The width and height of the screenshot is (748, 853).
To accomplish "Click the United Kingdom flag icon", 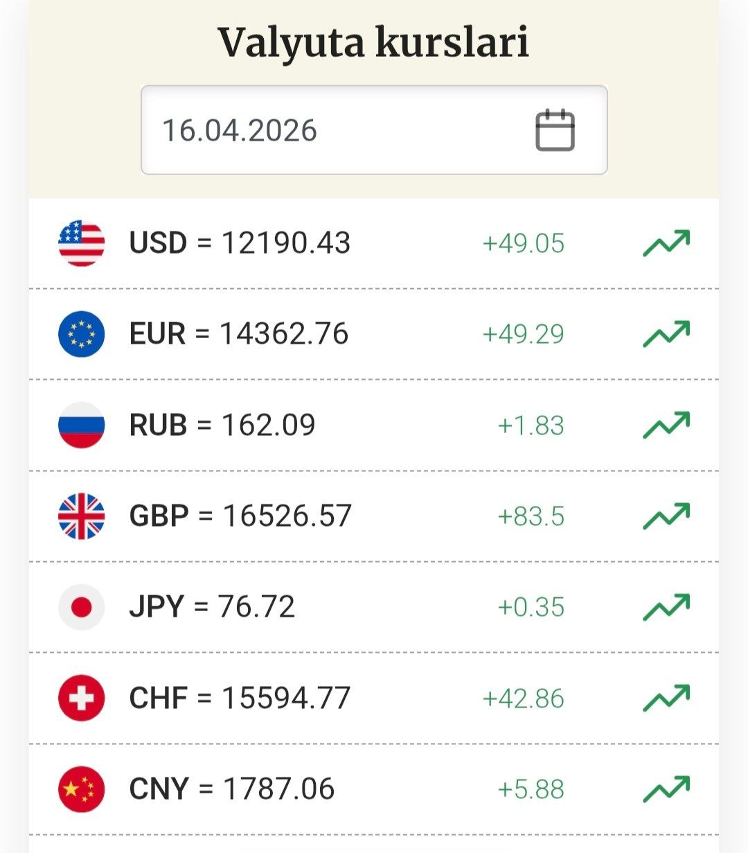I will pos(82,516).
